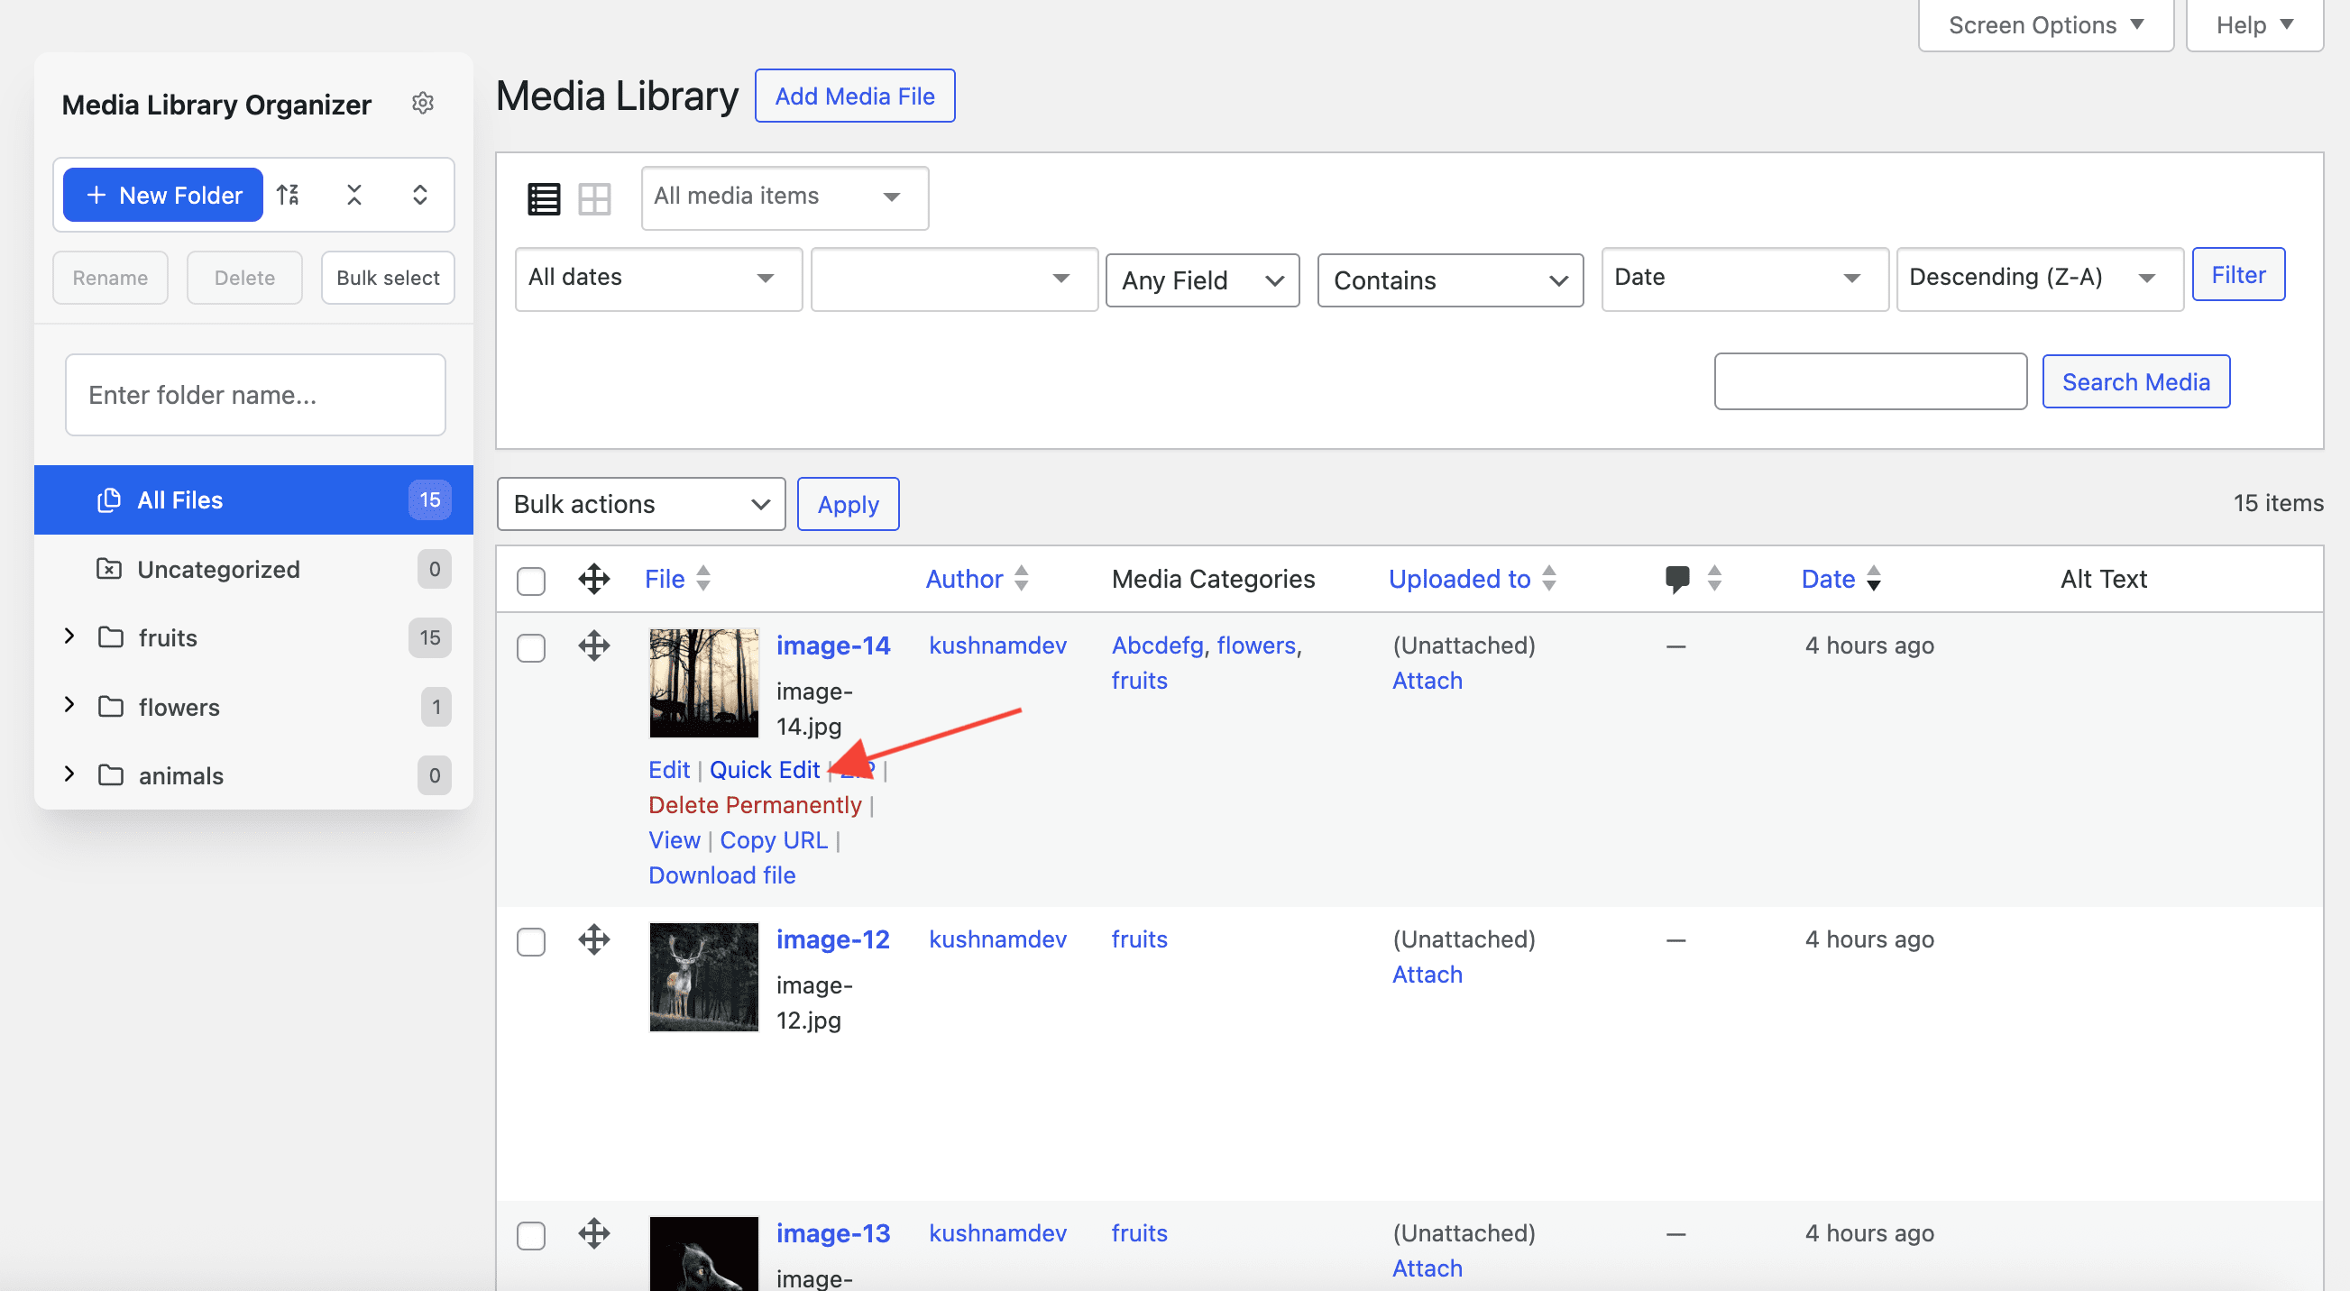The height and width of the screenshot is (1291, 2350).
Task: Switch to grid view mode
Action: [x=594, y=197]
